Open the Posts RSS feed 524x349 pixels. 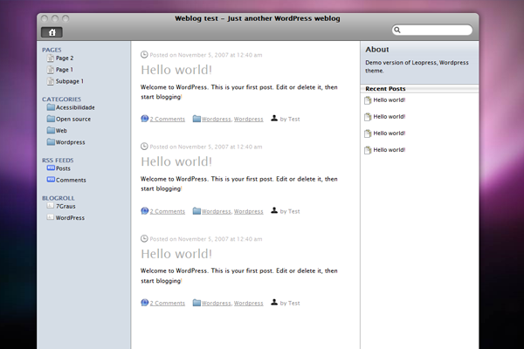(63, 168)
